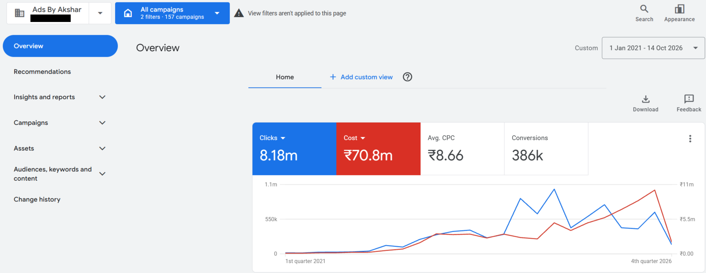706x273 pixels.
Task: Open Recommendations in the sidebar
Action: tap(42, 72)
